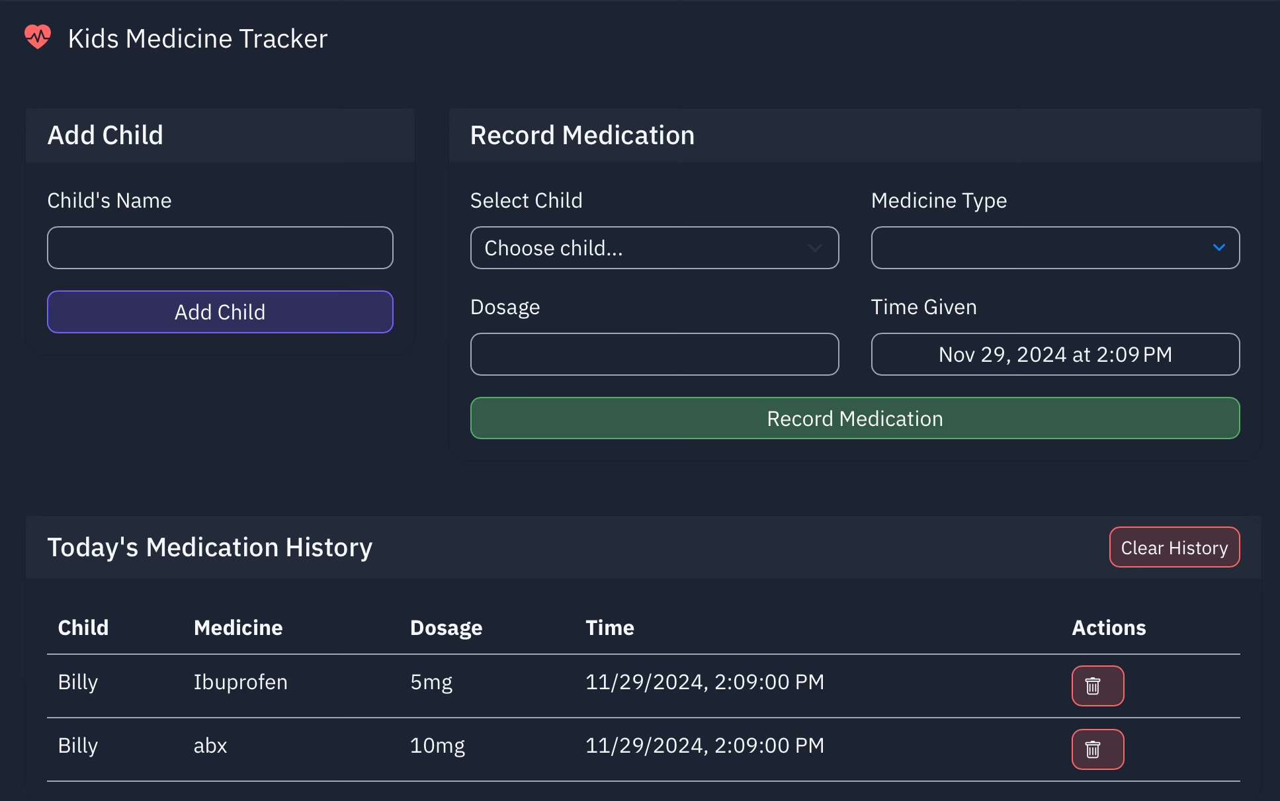
Task: Select the 10mg dosage cell
Action: point(438,745)
